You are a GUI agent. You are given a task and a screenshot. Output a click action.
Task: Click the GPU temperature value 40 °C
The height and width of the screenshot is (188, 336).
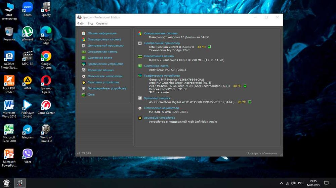click(x=237, y=86)
